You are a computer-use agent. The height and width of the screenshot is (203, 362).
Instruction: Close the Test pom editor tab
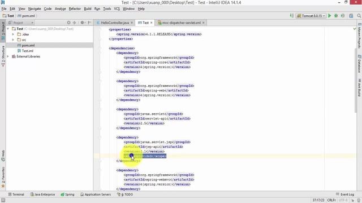[x=152, y=23]
